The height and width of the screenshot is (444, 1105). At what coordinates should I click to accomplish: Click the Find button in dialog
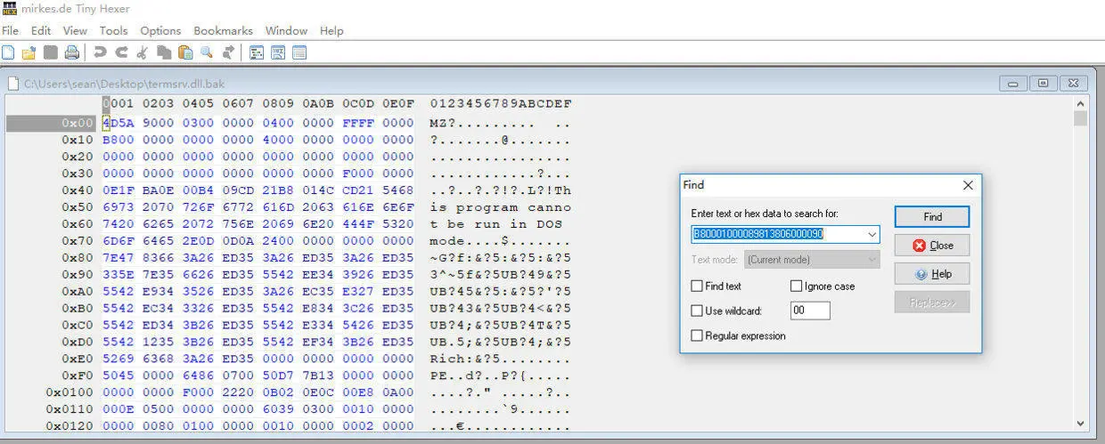(x=932, y=217)
